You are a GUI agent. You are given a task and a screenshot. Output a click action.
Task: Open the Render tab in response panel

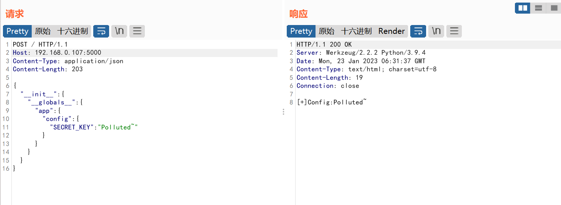(391, 31)
